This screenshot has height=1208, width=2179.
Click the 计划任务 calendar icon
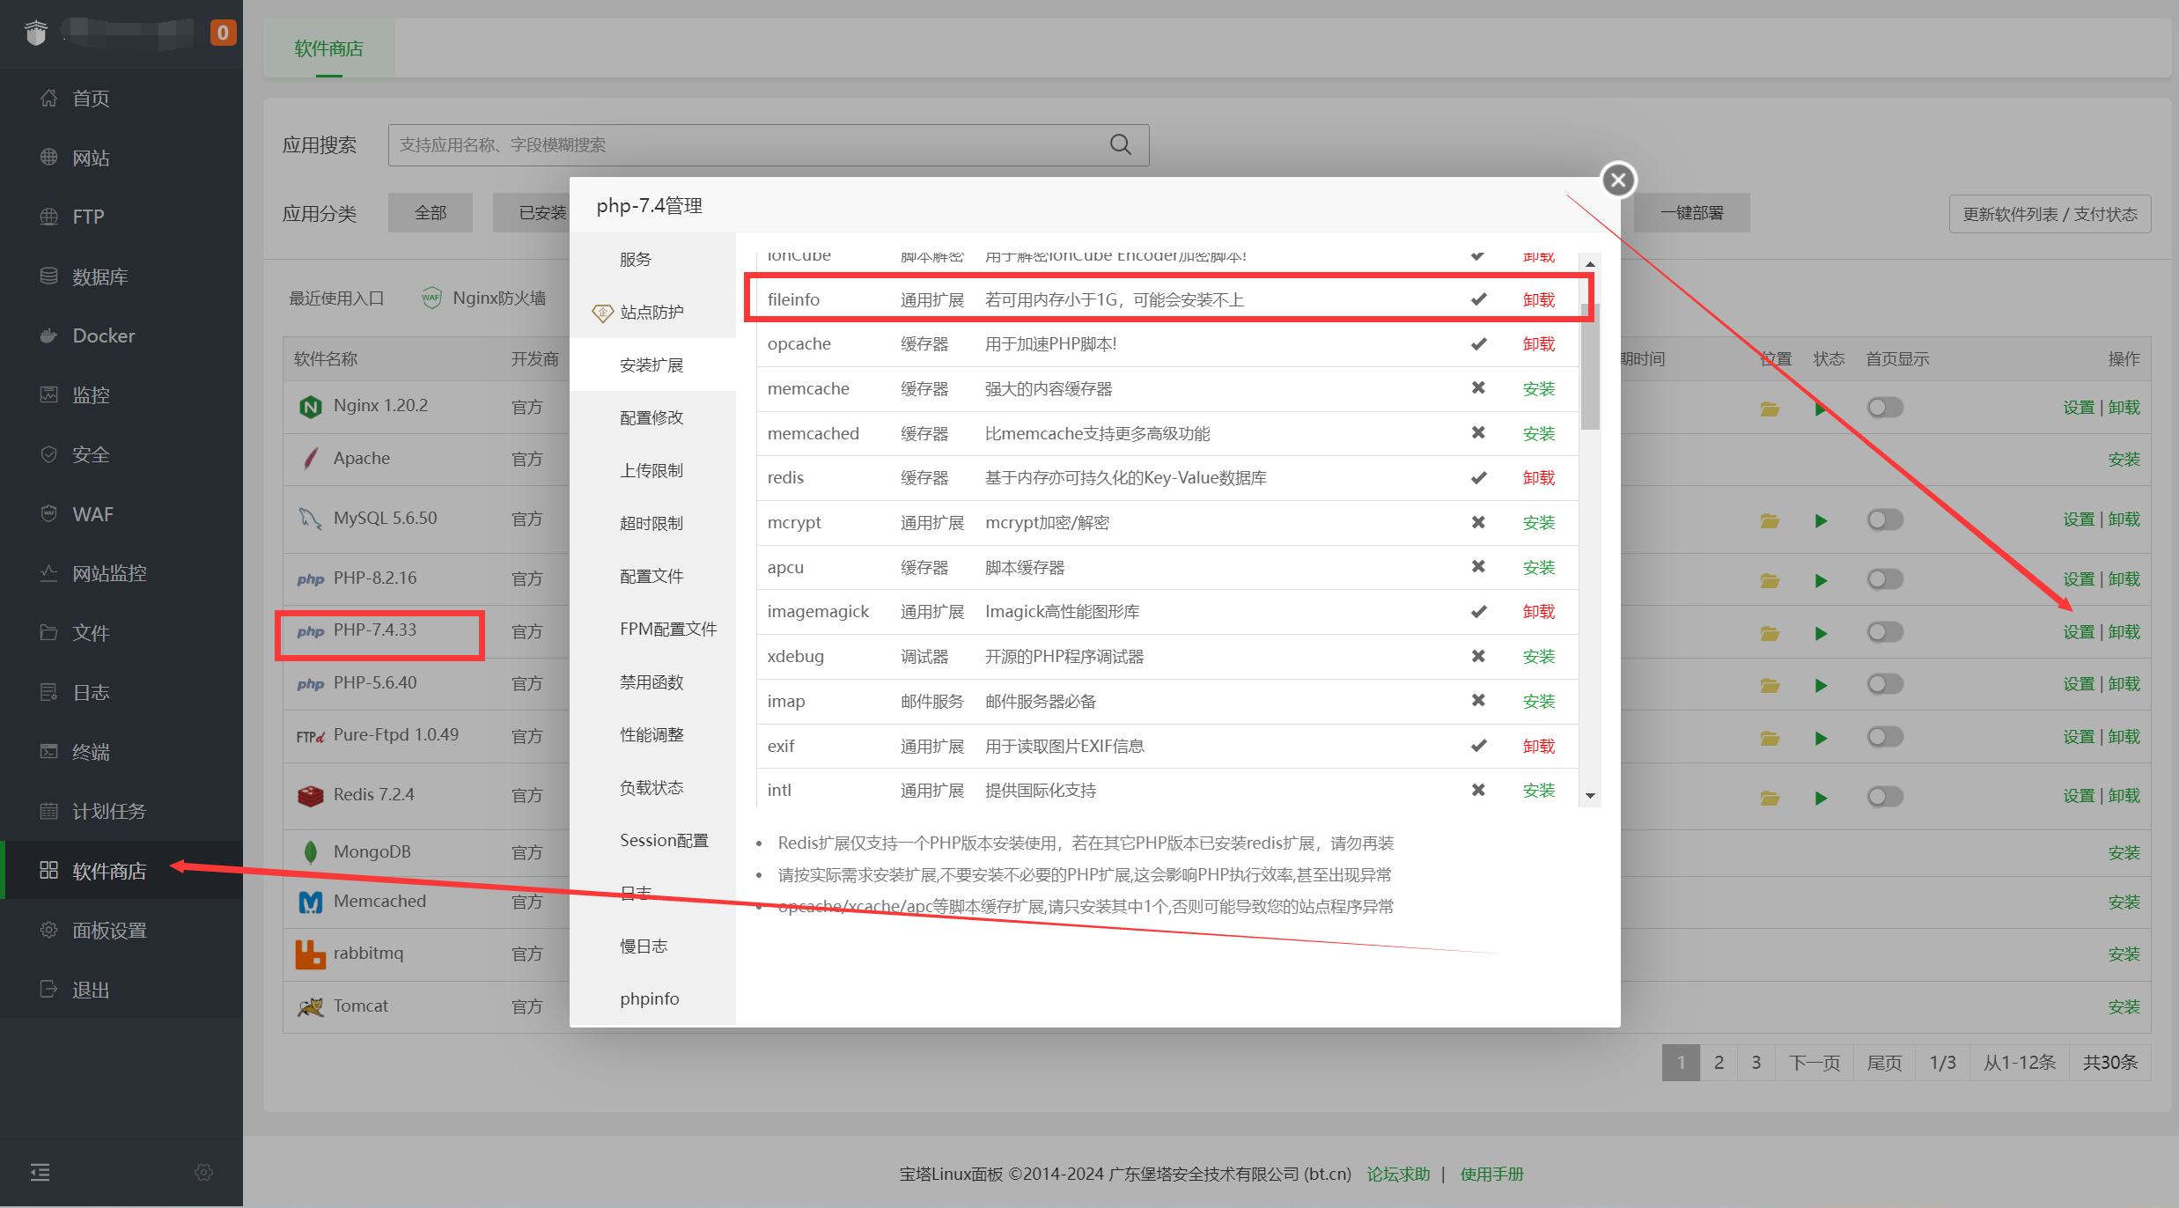[x=49, y=811]
